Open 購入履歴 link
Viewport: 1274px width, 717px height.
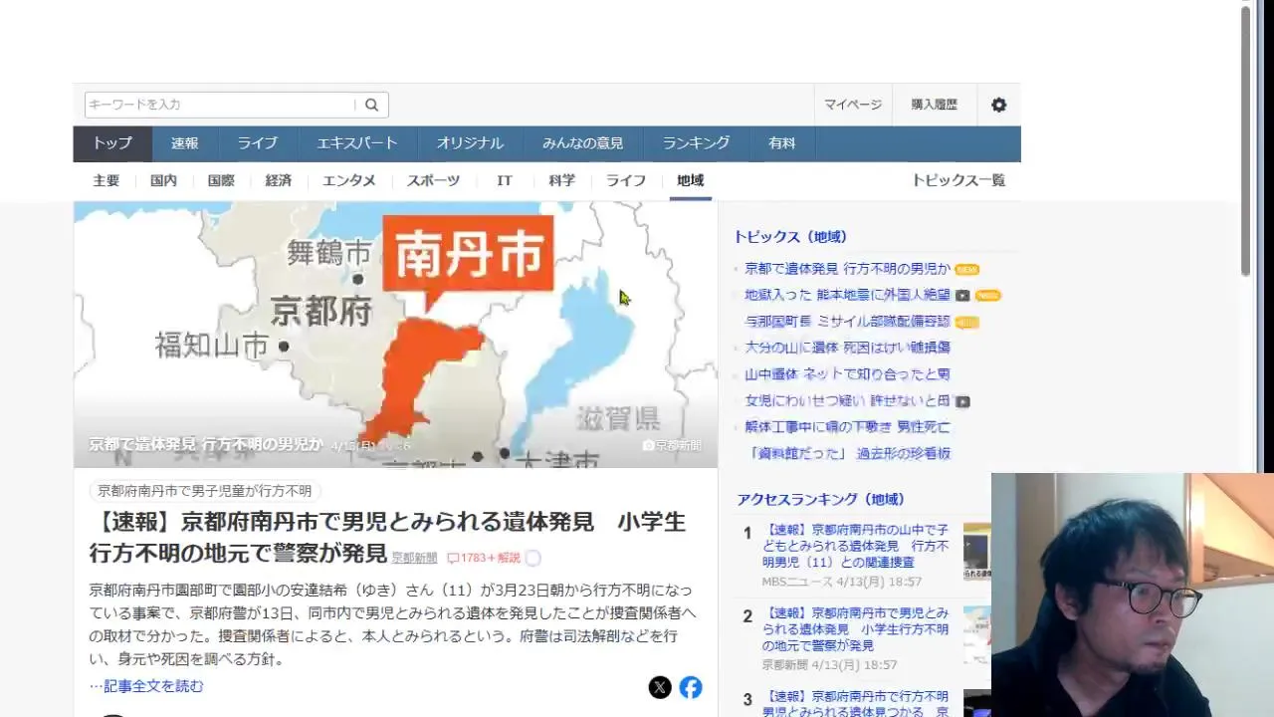coord(934,105)
